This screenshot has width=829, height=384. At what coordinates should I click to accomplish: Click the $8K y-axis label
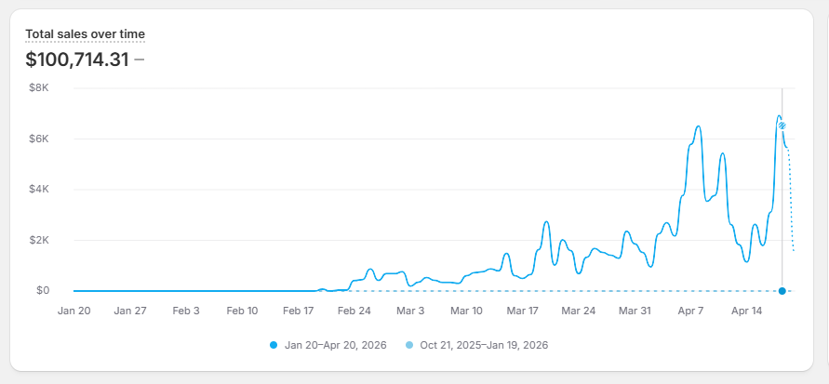(x=39, y=88)
